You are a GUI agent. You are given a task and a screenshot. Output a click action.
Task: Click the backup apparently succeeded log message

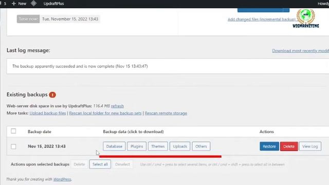click(80, 66)
